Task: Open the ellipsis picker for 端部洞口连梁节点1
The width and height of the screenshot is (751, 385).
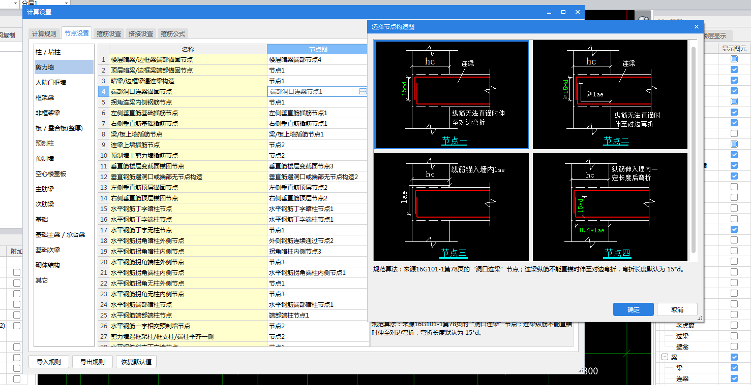Action: pyautogui.click(x=363, y=91)
